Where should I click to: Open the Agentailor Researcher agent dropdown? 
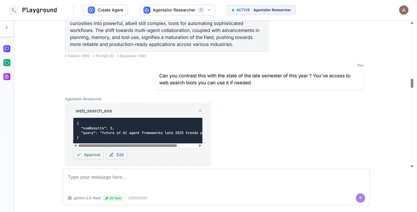(x=177, y=10)
